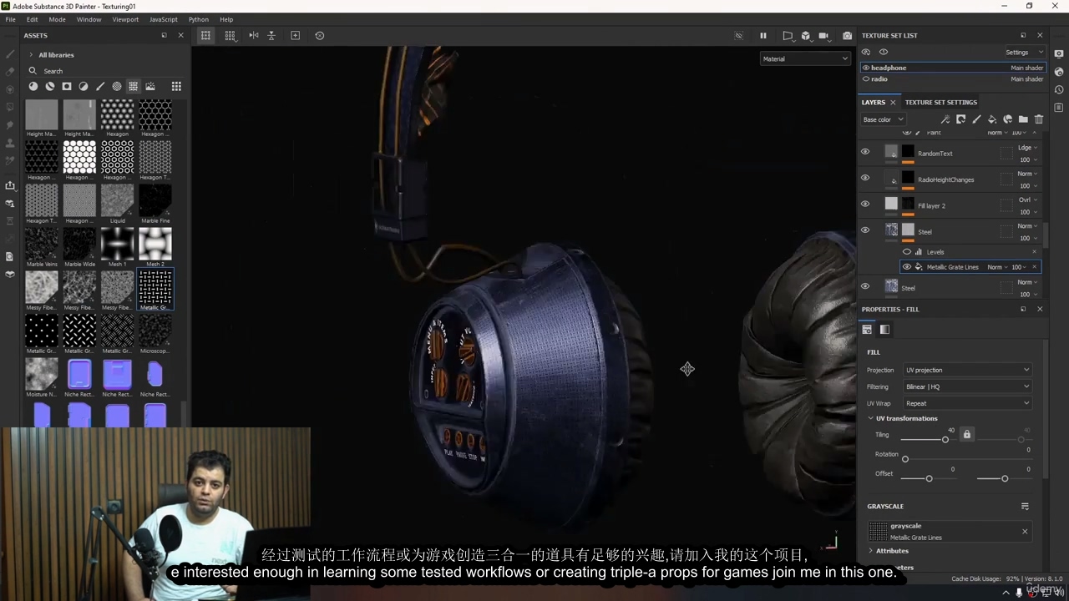Switch asset view to grid layout icon

176,86
